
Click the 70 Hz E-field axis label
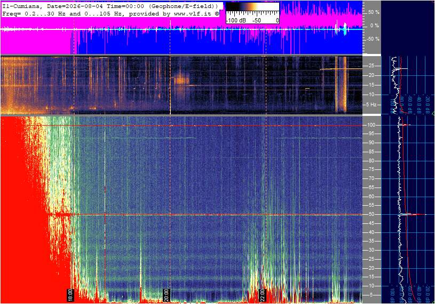[371, 178]
